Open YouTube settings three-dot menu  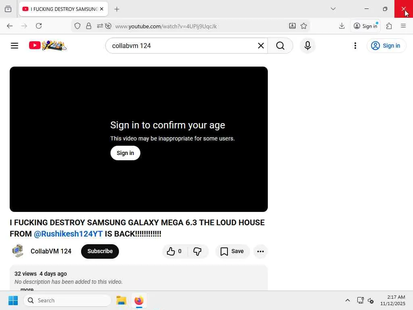(x=355, y=46)
